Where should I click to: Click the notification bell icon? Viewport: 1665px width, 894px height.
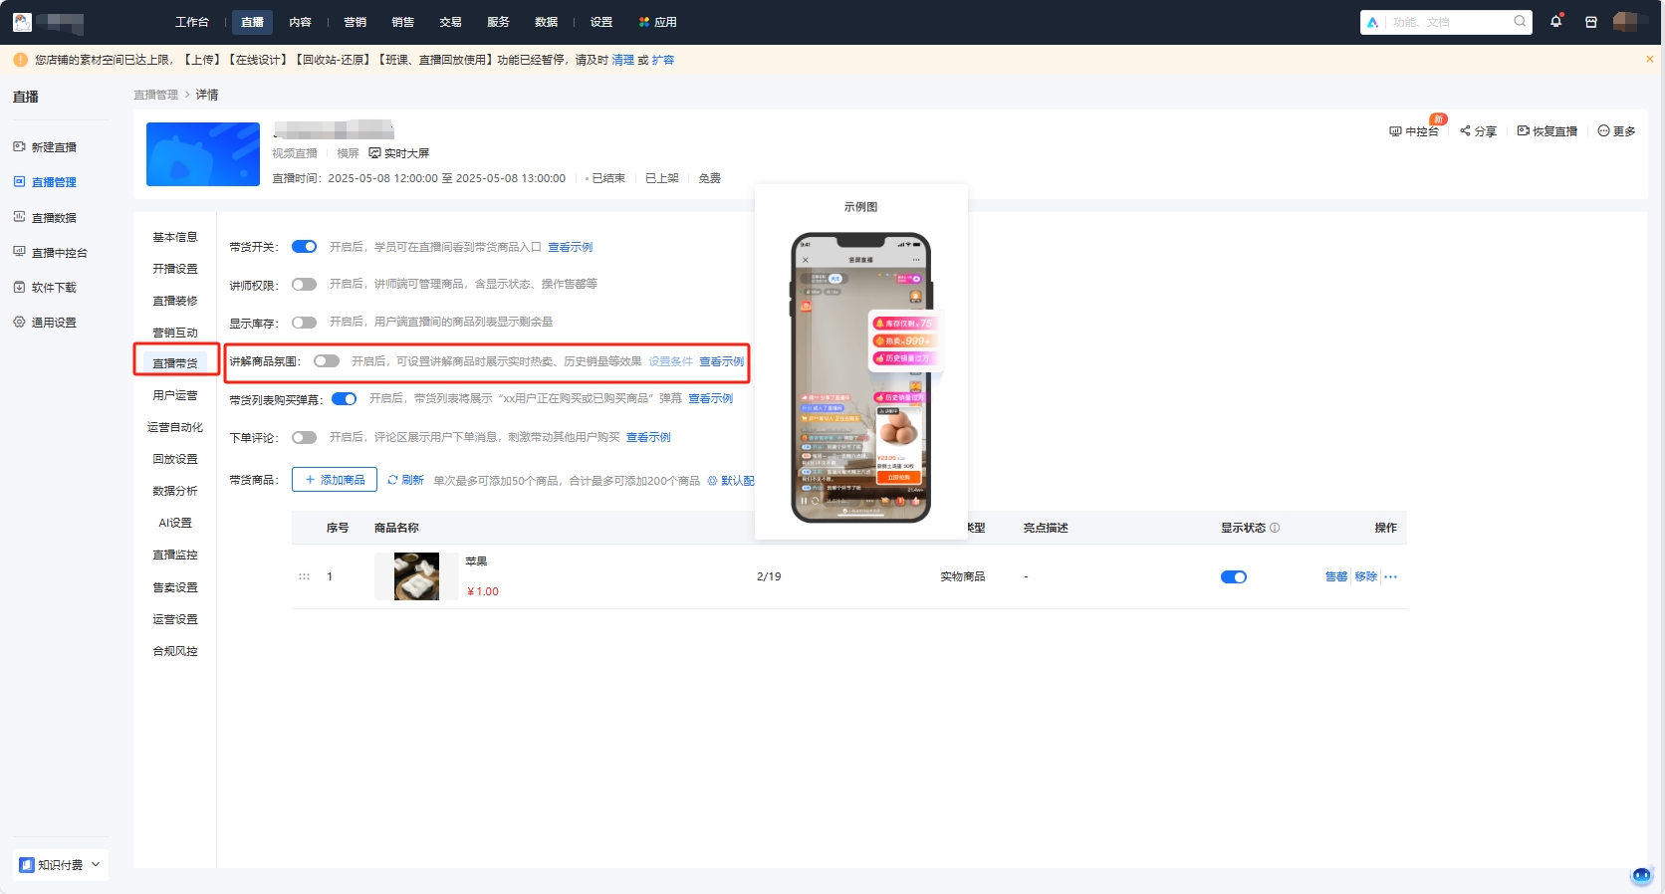1555,22
